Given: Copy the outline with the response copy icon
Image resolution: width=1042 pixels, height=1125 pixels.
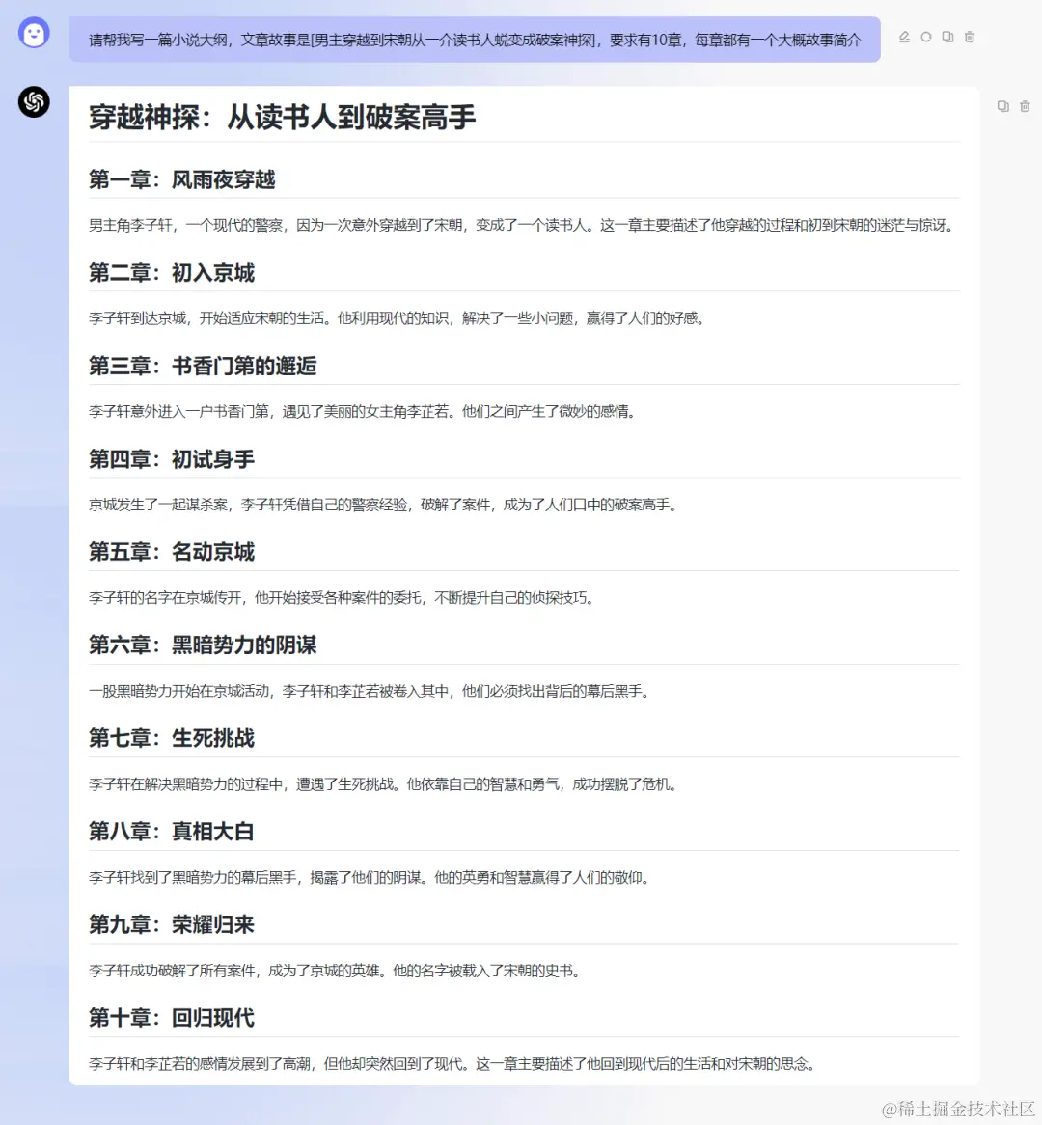Looking at the screenshot, I should point(1002,107).
